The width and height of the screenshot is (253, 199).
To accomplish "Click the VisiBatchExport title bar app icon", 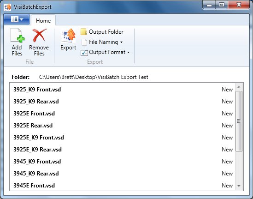I will (x=7, y=7).
